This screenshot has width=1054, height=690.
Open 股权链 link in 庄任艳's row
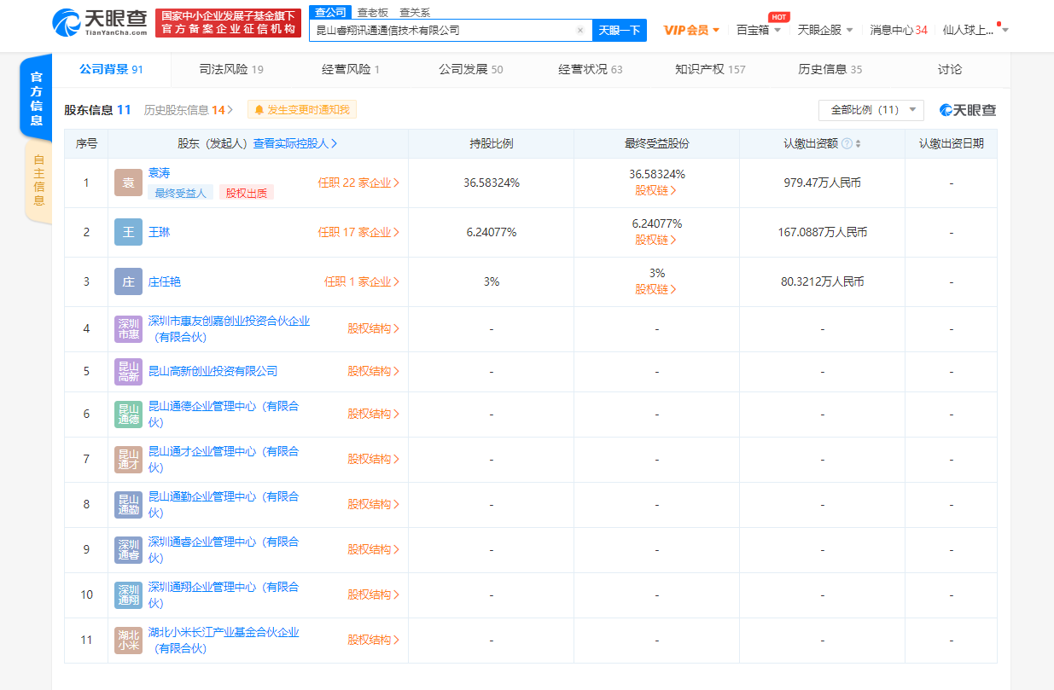tap(656, 290)
